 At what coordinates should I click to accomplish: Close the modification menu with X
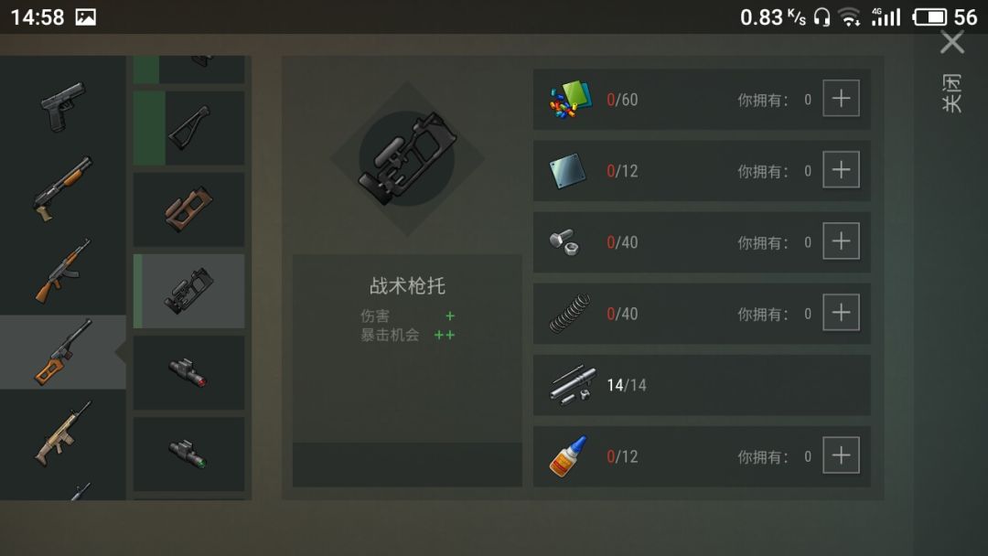(952, 43)
